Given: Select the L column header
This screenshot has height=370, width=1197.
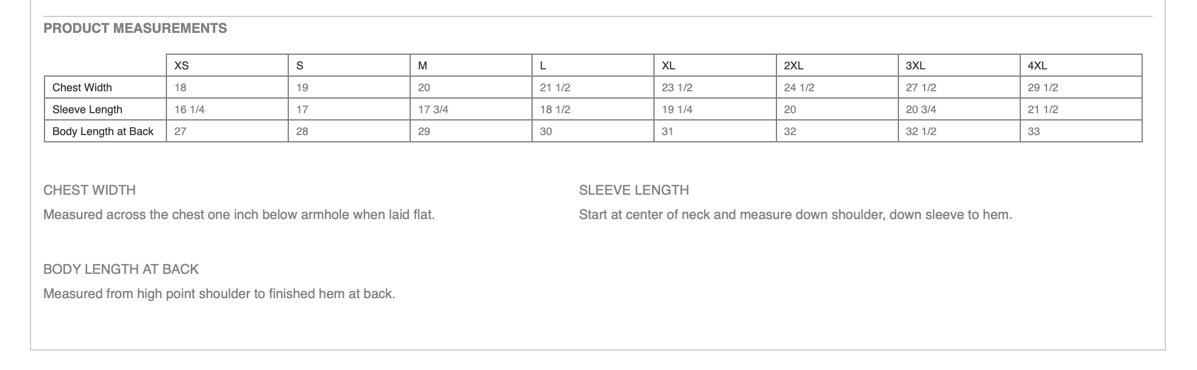Looking at the screenshot, I should click(593, 65).
